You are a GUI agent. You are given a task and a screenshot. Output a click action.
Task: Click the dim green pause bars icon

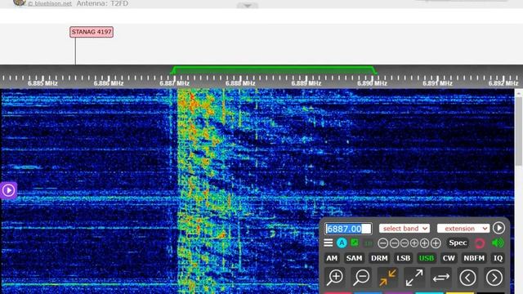[x=369, y=243]
